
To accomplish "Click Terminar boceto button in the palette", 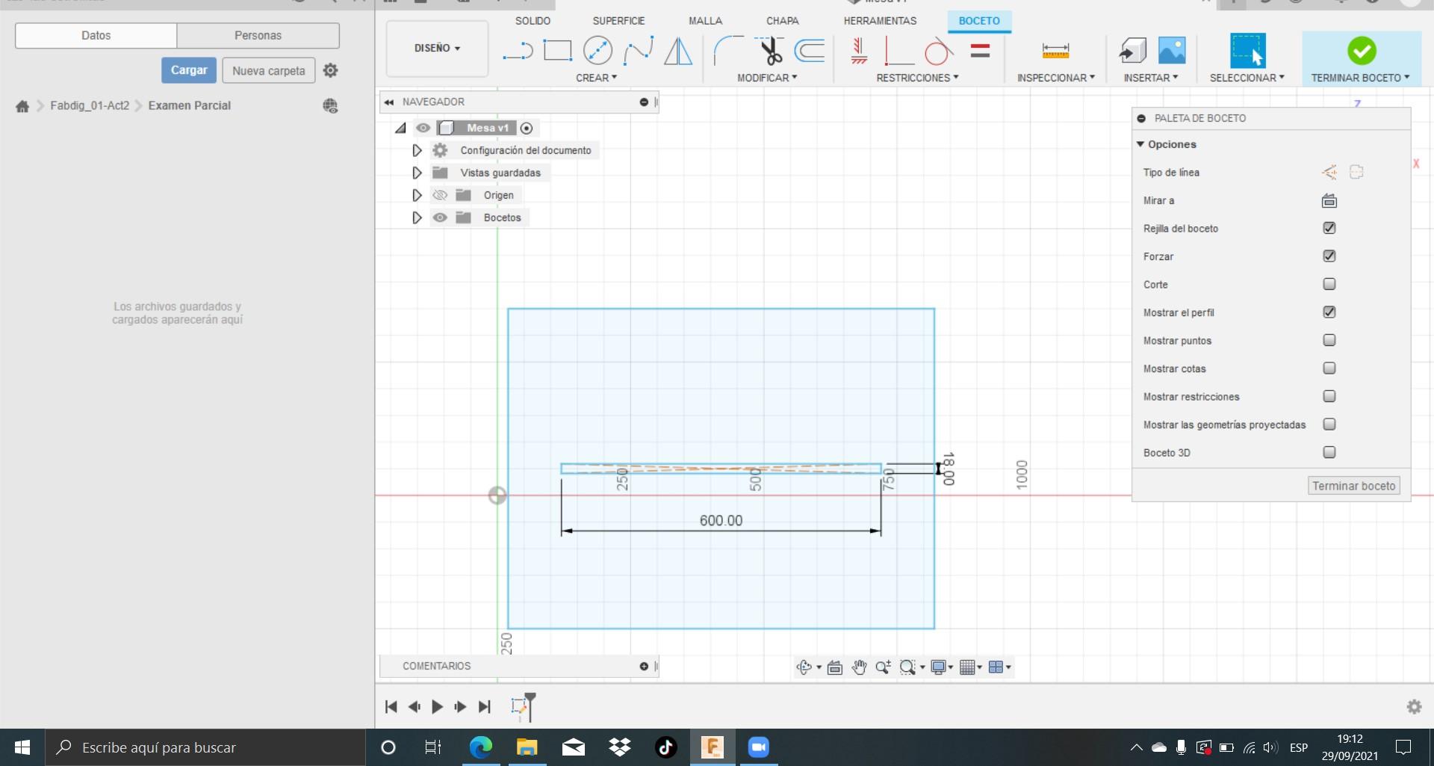I will [x=1353, y=486].
